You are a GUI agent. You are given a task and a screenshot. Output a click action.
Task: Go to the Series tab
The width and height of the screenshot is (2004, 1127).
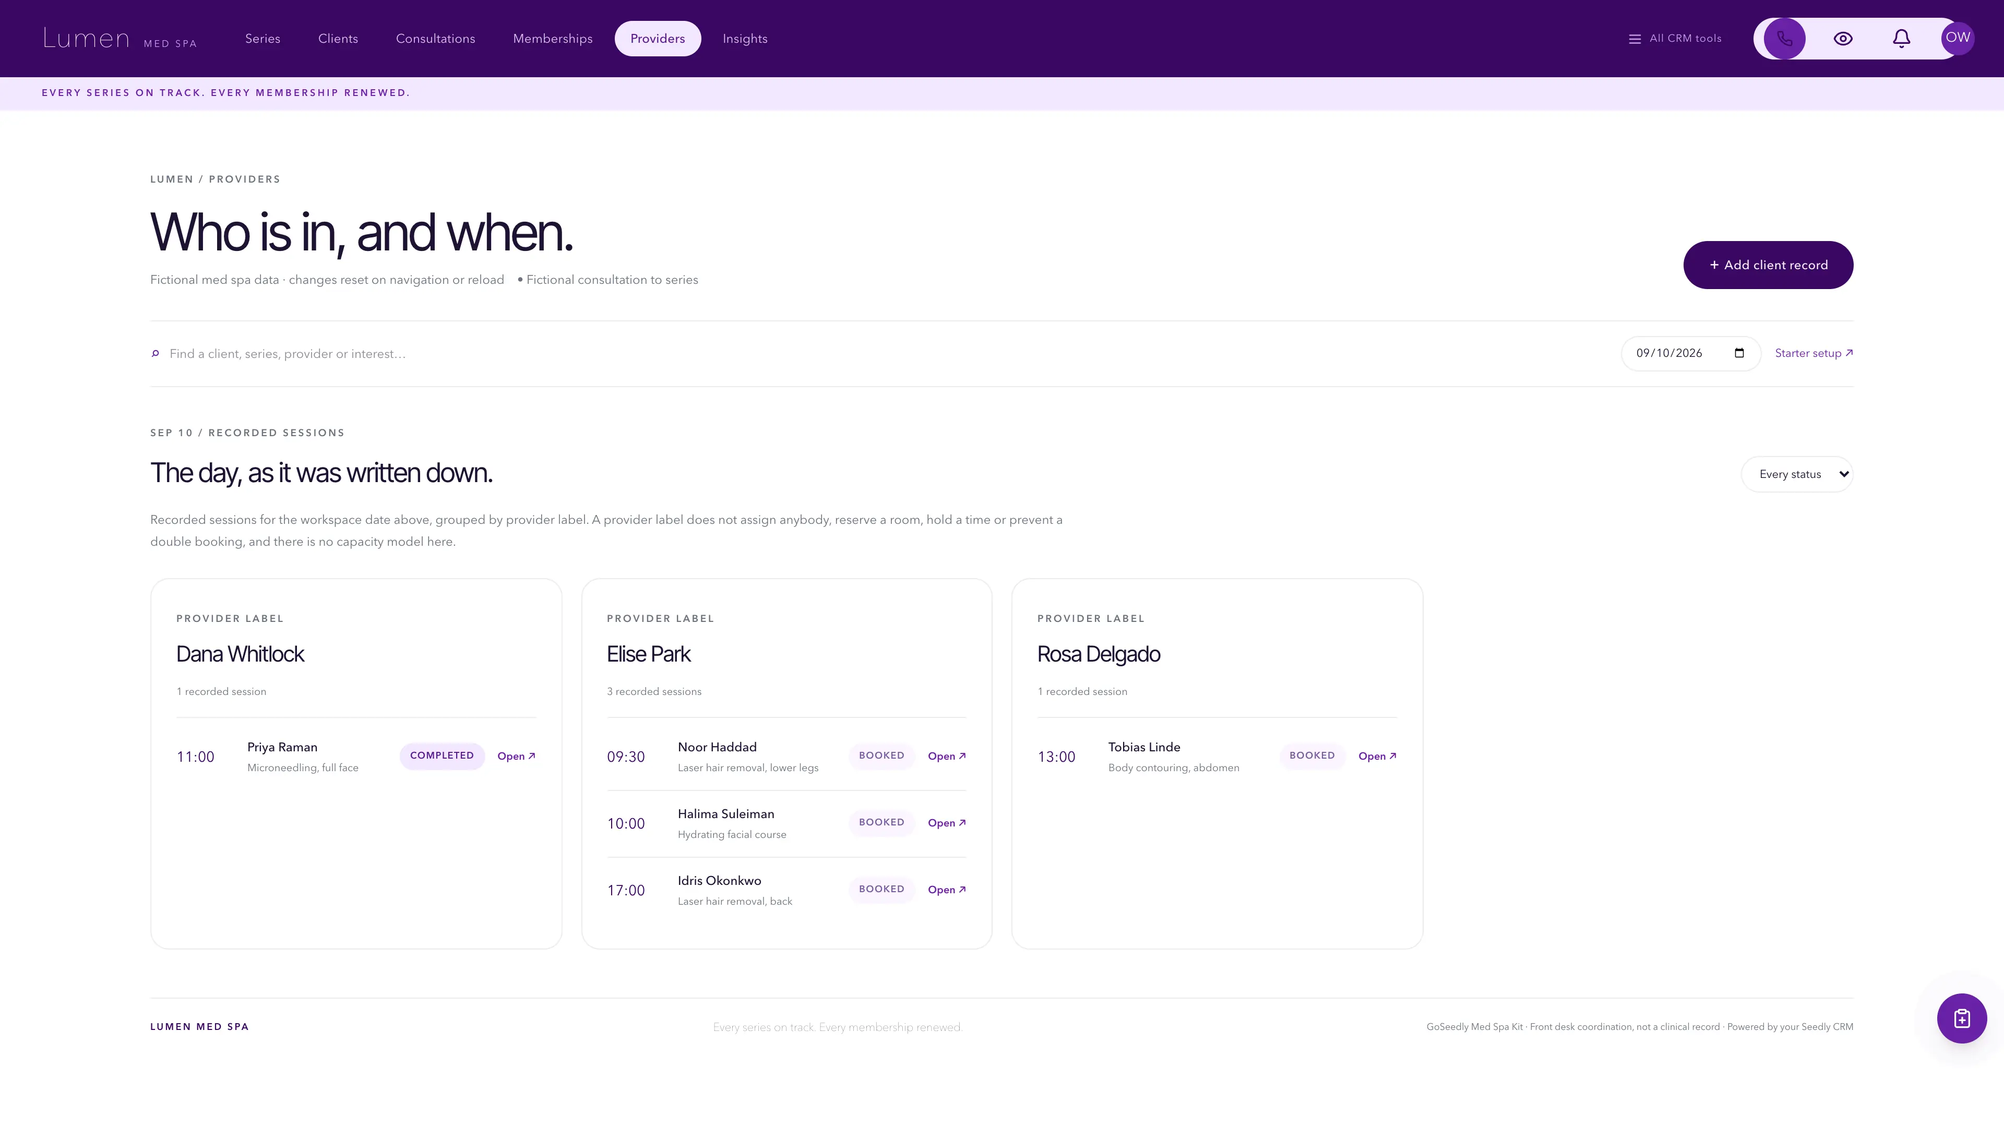[x=263, y=39]
